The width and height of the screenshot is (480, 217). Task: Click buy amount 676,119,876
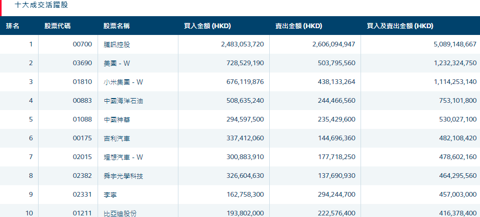tap(245, 82)
